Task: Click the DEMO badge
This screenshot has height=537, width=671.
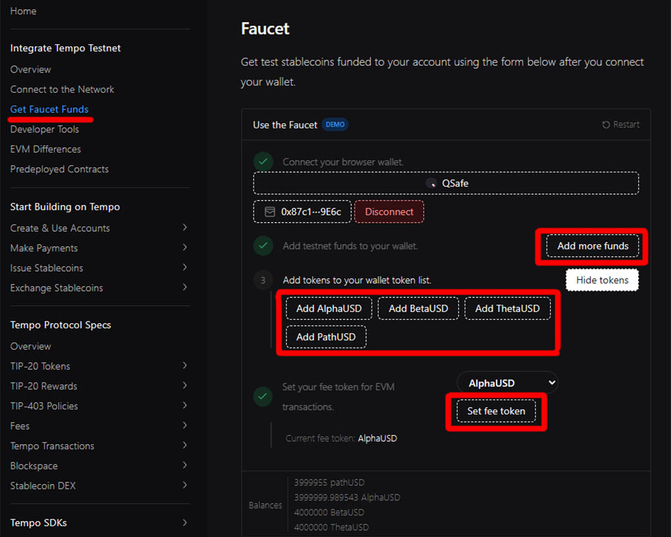Action: coord(335,125)
